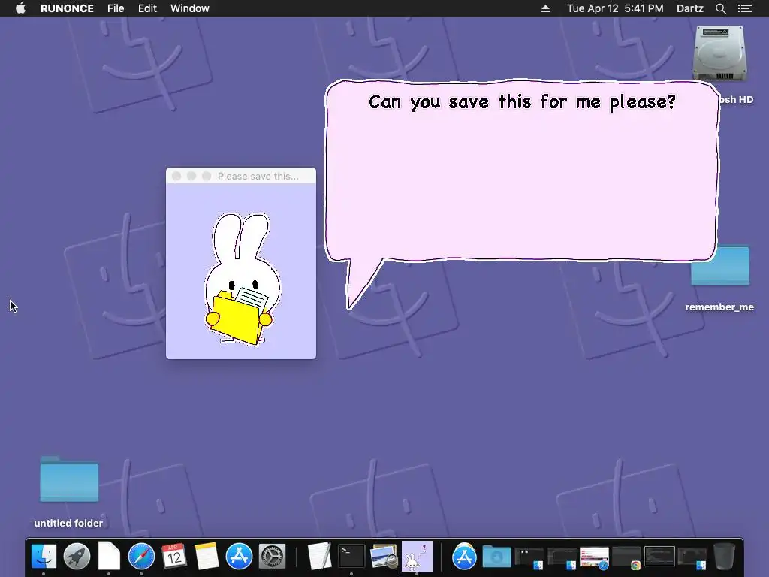The width and height of the screenshot is (769, 577).
Task: Open Terminal from the Dock
Action: [x=351, y=557]
